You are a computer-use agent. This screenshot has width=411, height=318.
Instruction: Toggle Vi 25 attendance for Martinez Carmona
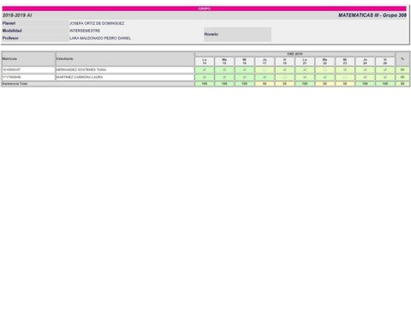click(x=385, y=77)
